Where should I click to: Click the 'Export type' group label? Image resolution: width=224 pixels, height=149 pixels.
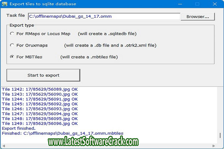pyautogui.click(x=22, y=25)
